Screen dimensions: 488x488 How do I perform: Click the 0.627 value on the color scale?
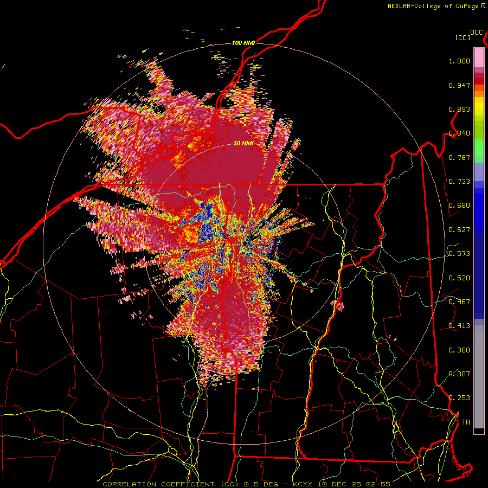459,230
